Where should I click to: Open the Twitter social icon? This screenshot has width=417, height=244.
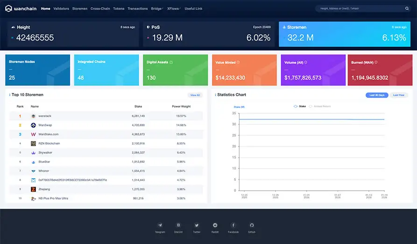[x=197, y=225]
